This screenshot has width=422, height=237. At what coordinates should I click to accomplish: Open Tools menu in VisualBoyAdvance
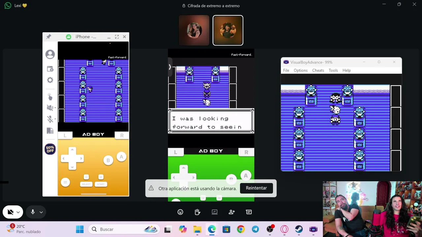[333, 70]
